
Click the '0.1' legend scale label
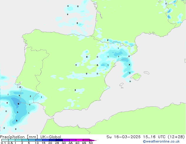tap(3, 143)
